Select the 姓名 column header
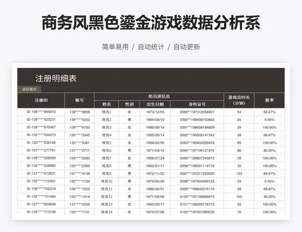Screen dimensions: 302x232 point(107,104)
